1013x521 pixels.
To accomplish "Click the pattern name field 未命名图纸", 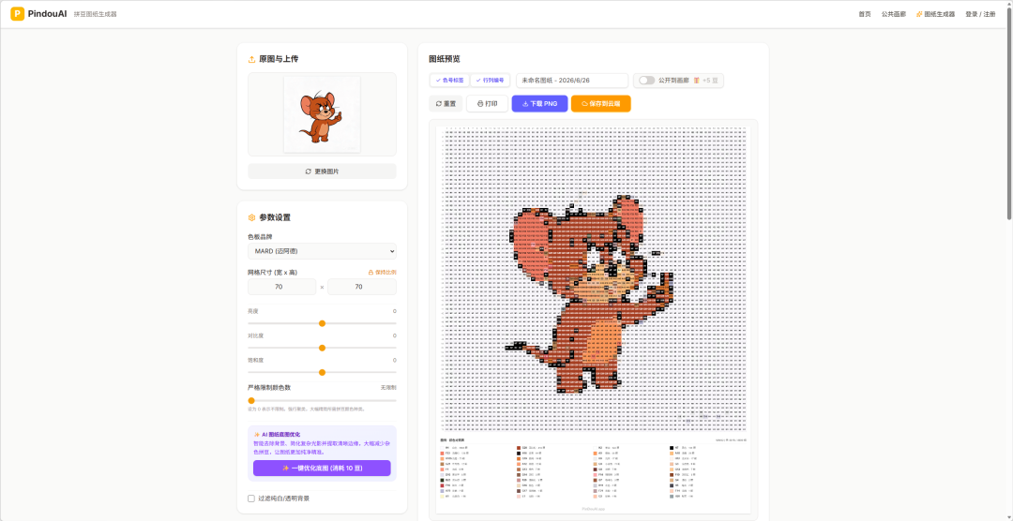I will pyautogui.click(x=572, y=80).
